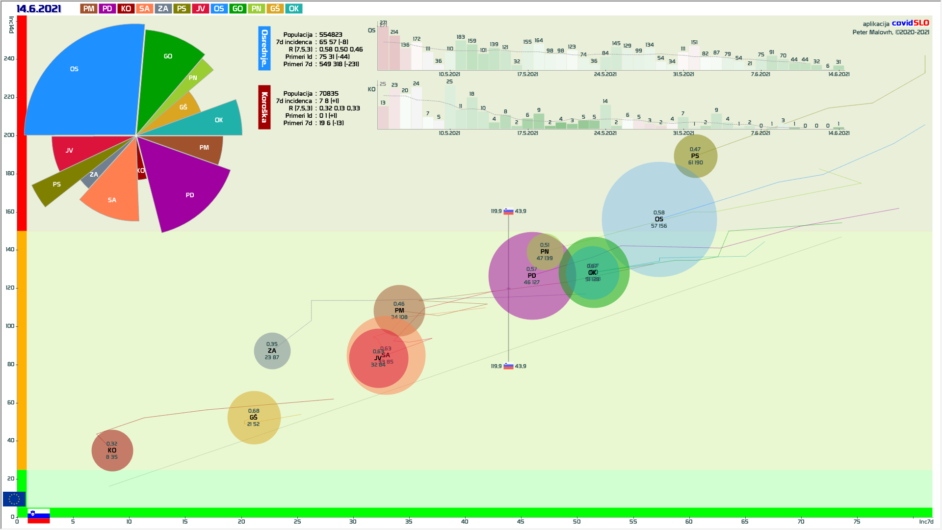This screenshot has width=942, height=530.
Task: Select the GO region tag
Action: [237, 9]
